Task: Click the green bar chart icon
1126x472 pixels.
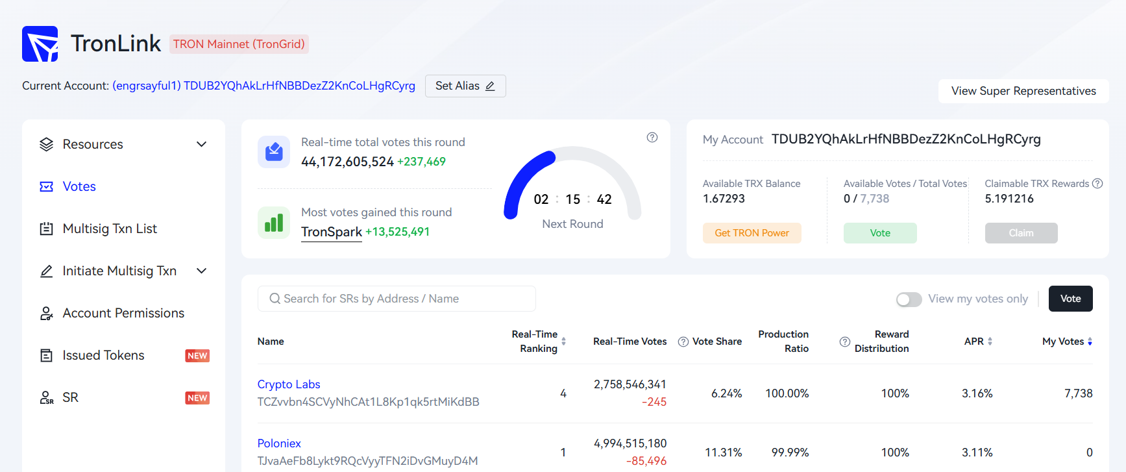Action: [274, 223]
